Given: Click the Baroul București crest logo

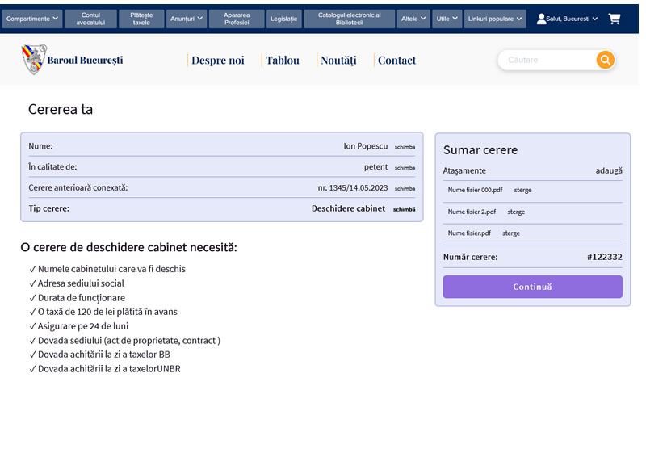Looking at the screenshot, I should [x=34, y=60].
